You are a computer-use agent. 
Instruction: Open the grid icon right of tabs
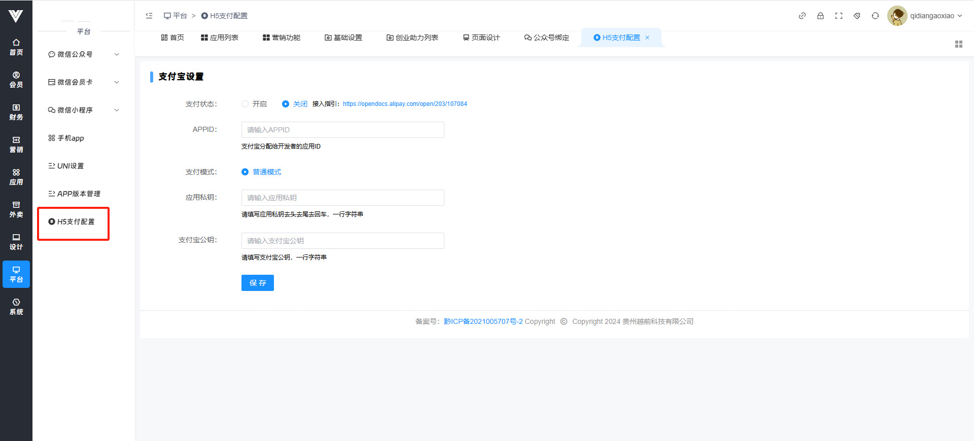(958, 44)
